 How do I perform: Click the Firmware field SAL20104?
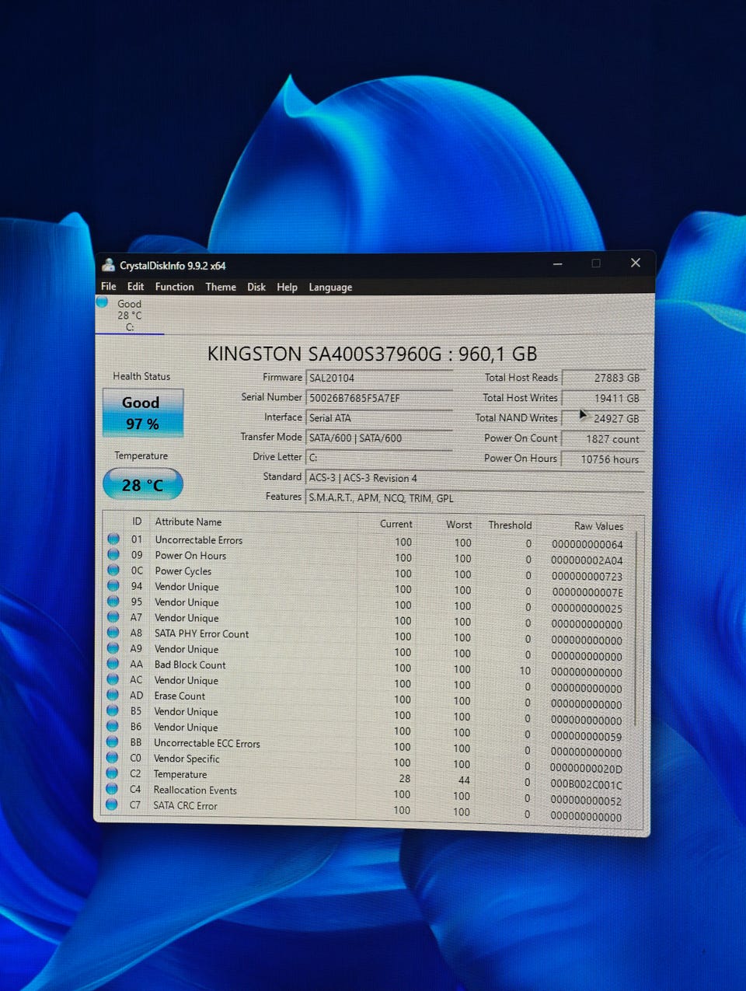[379, 378]
